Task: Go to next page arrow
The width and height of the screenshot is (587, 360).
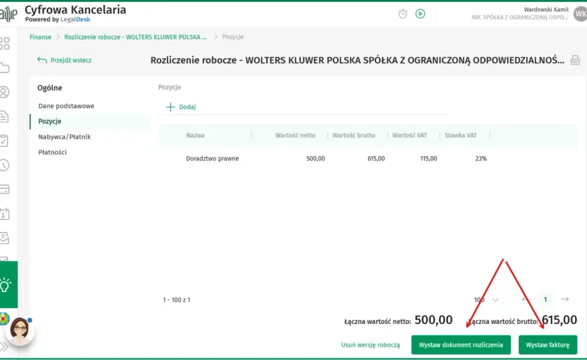Action: click(565, 299)
